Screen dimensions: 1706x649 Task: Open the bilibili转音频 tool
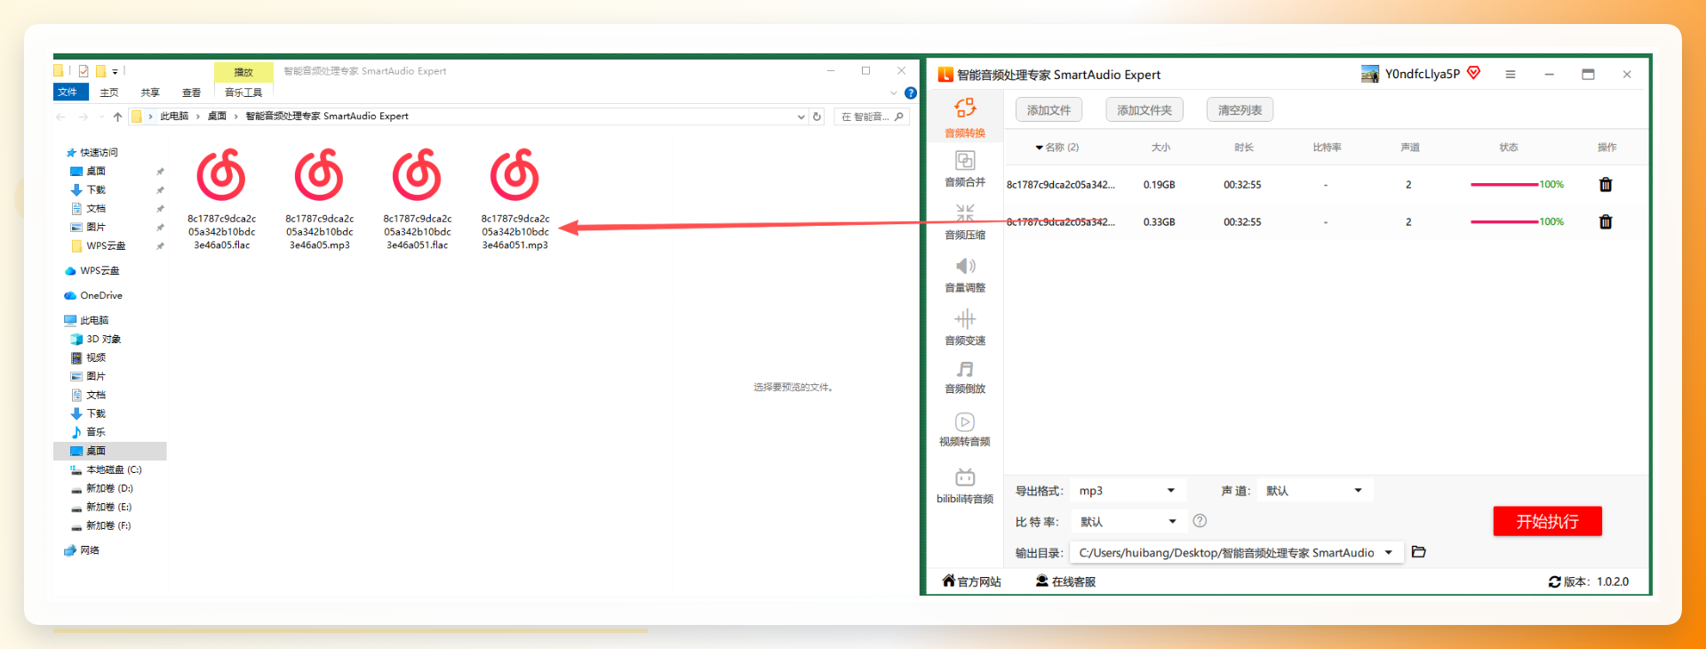pos(965,486)
